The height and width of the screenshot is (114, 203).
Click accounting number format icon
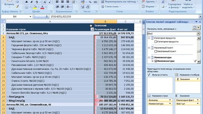coord(82,2)
